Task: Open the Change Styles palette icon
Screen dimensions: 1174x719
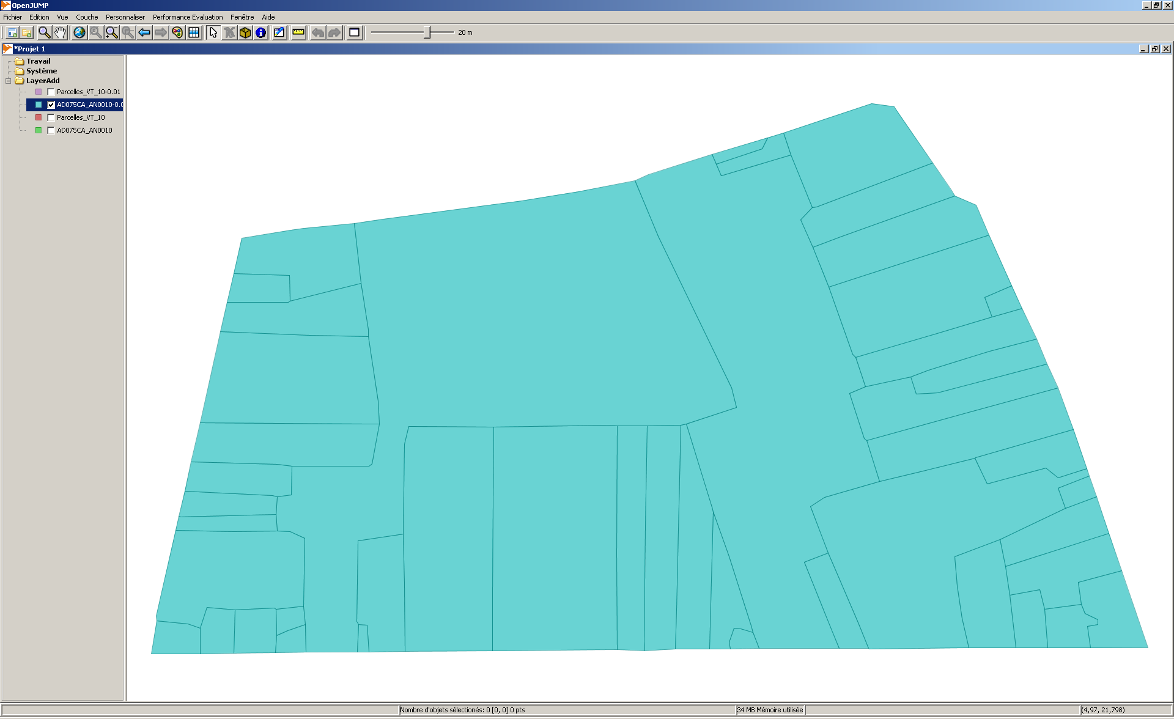Action: point(177,32)
